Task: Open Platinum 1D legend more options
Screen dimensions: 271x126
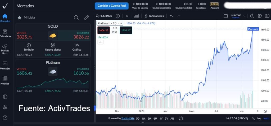Action: [x=120, y=23]
